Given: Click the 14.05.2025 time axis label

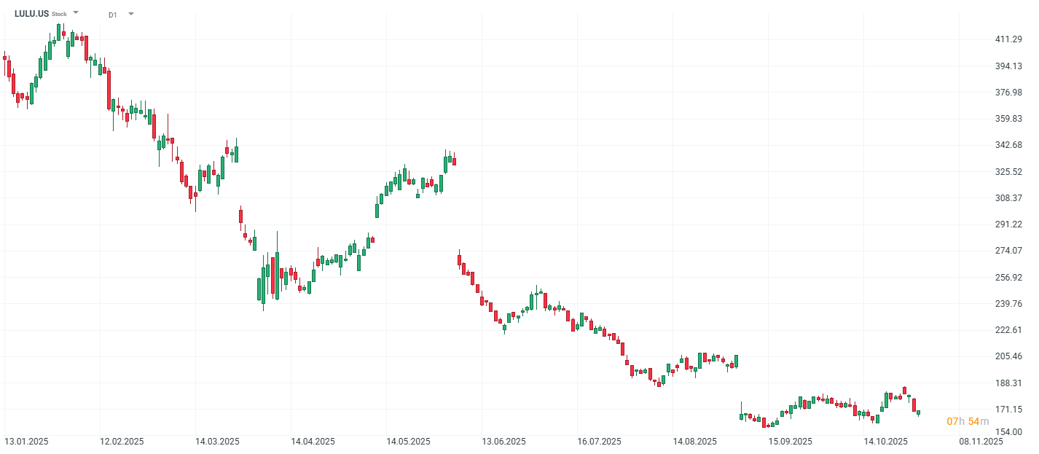Looking at the screenshot, I should point(408,442).
